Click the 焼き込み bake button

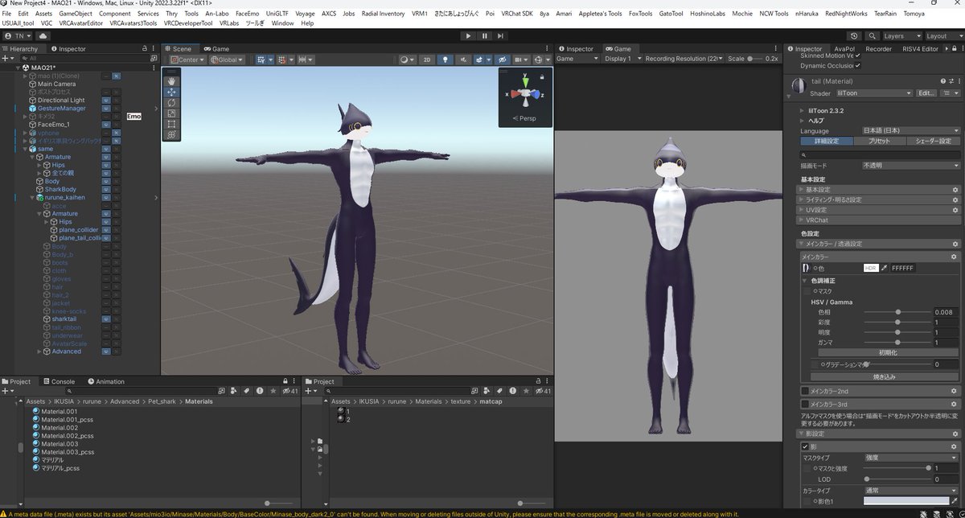[885, 376]
